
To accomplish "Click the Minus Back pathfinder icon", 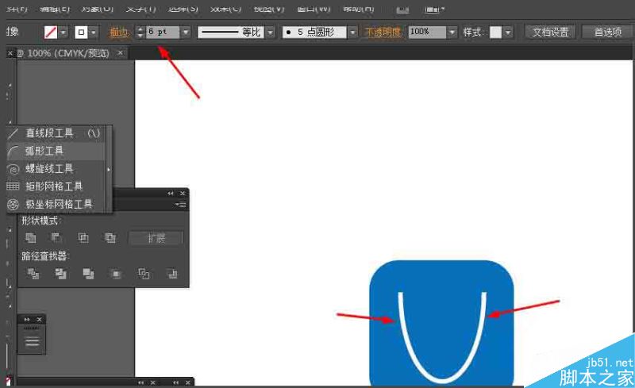I will [171, 275].
